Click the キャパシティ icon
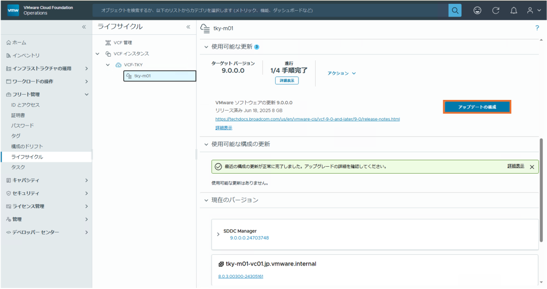The width and height of the screenshot is (547, 289). pos(9,181)
